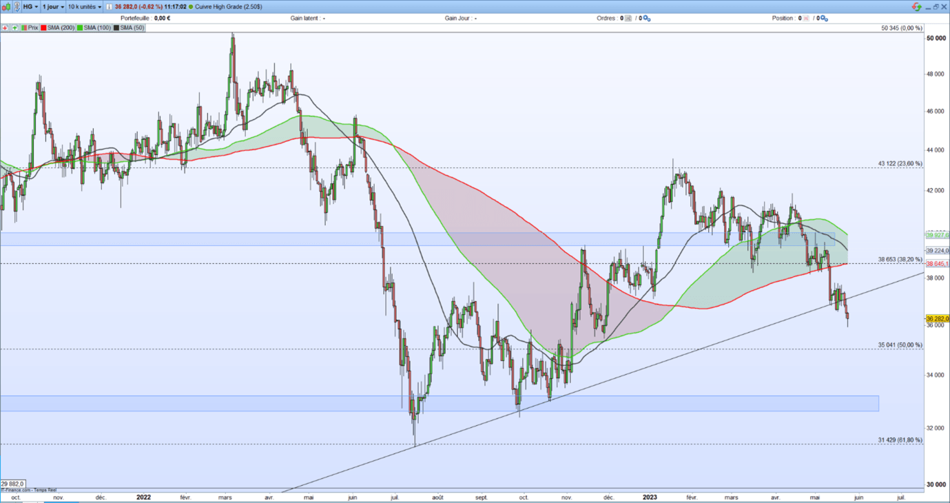Click the black SMA (50) color swatch

point(116,28)
